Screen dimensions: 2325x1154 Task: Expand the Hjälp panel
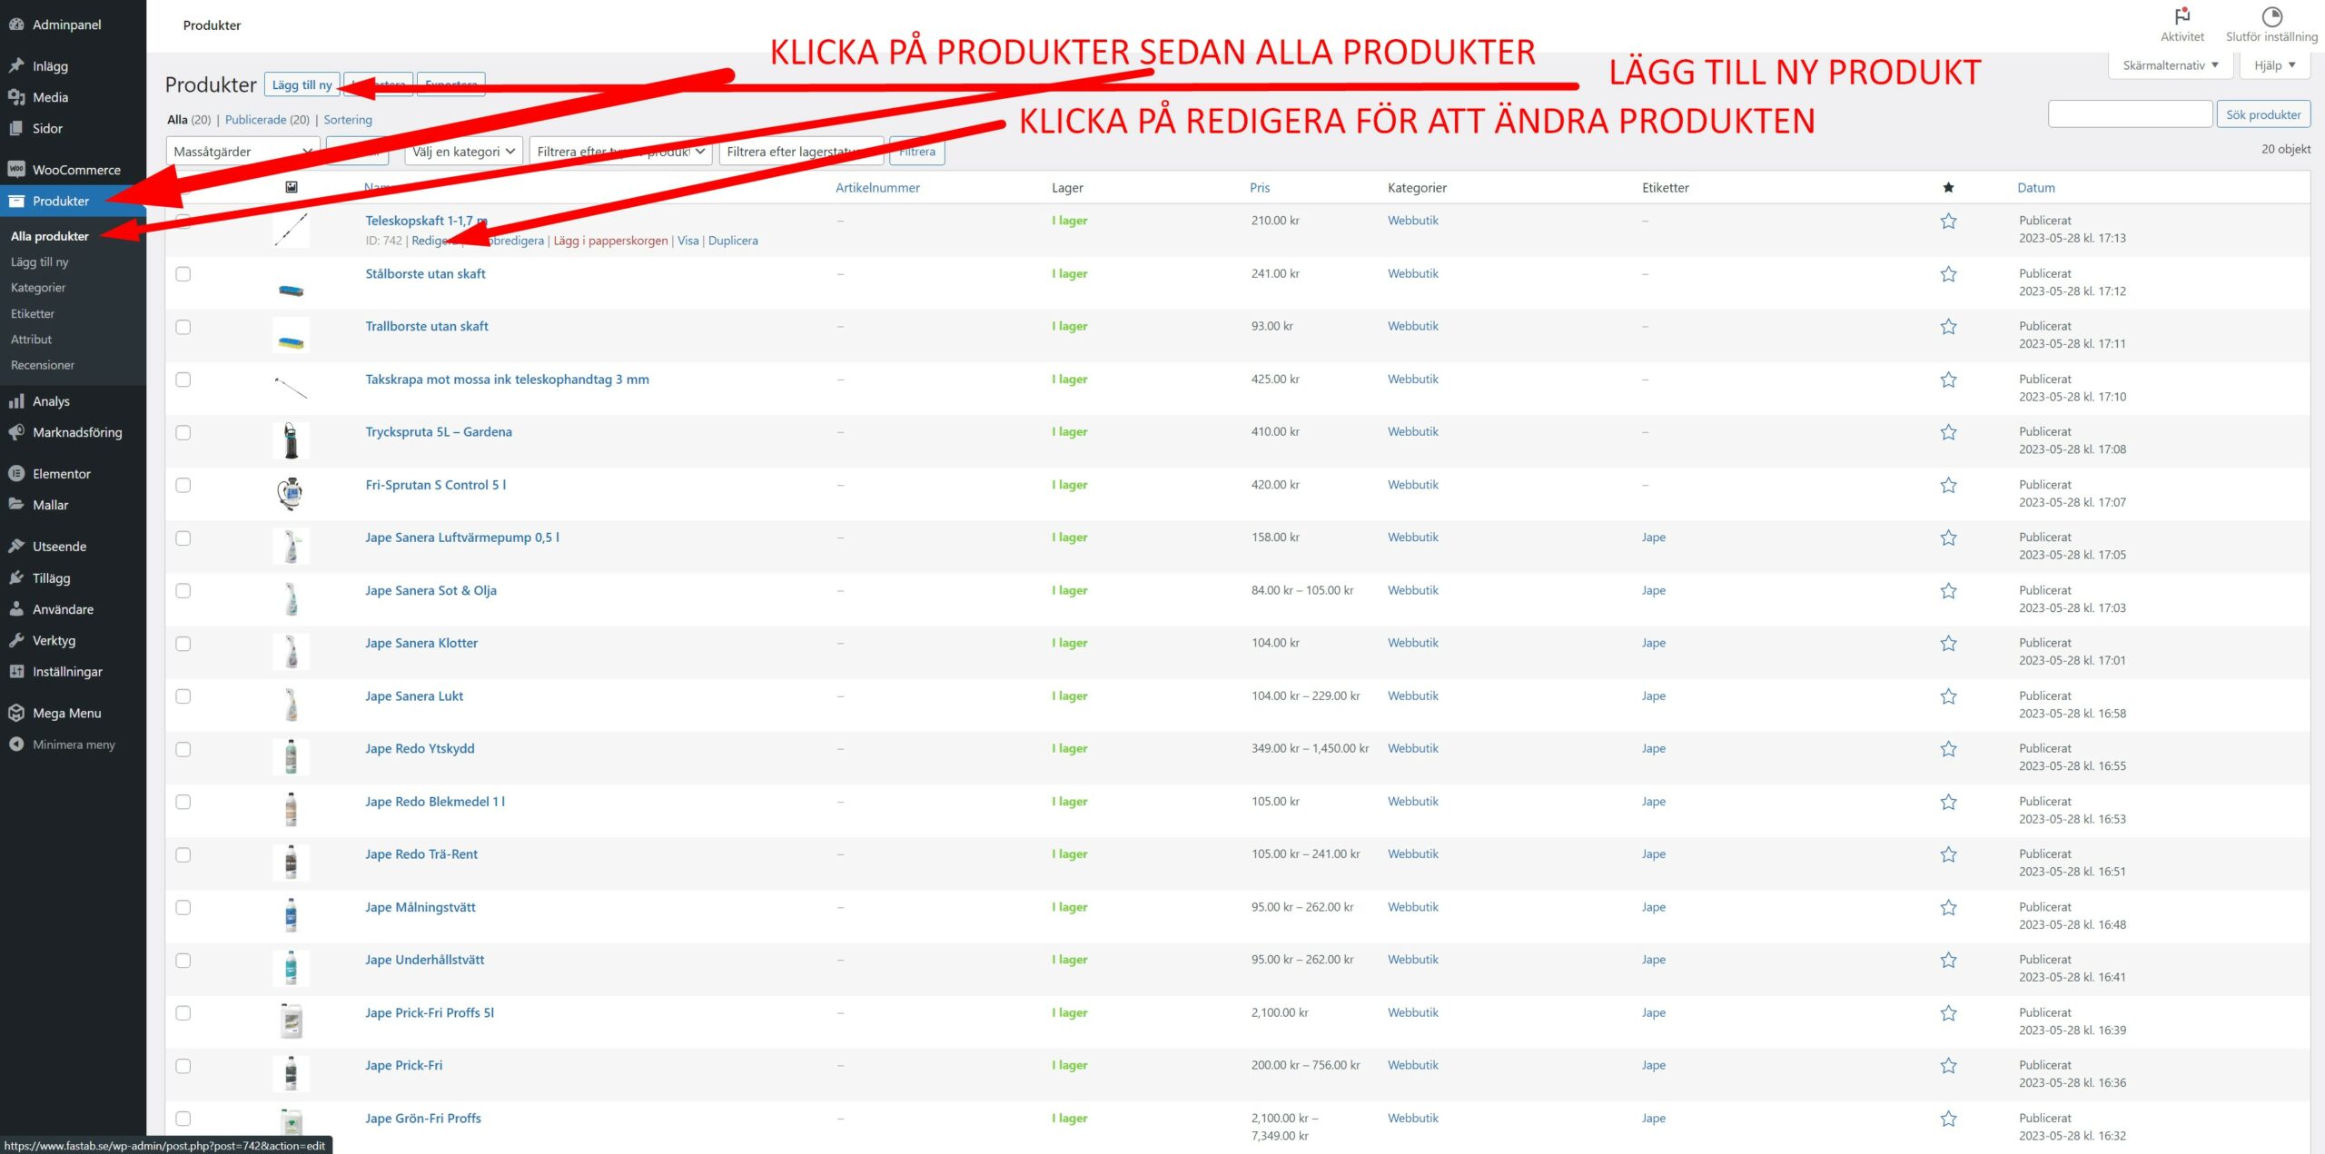coord(2275,65)
